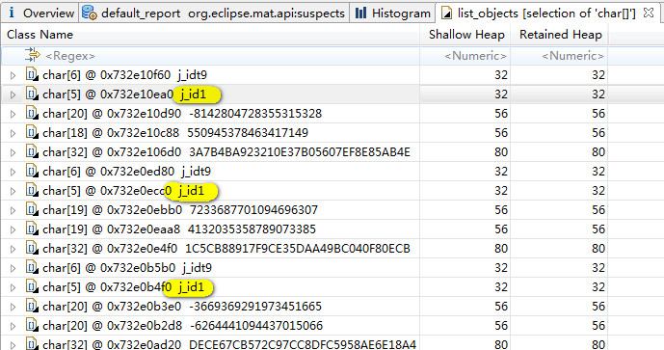Click the Class Name Regex filter field
The width and height of the screenshot is (664, 350).
70,56
